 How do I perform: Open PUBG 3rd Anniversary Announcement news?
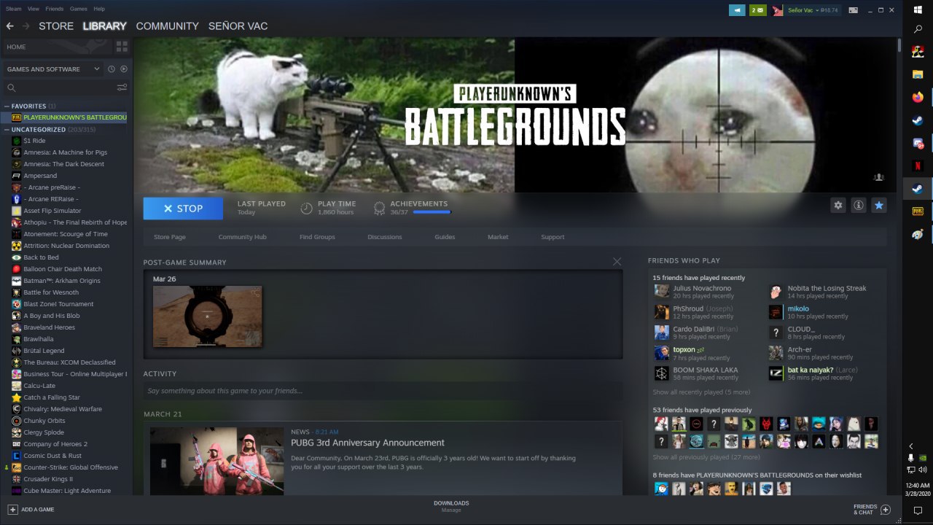pos(367,443)
